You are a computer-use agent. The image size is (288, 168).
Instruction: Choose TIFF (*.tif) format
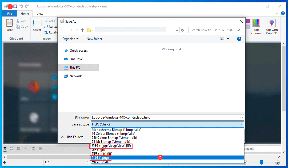[167, 154]
